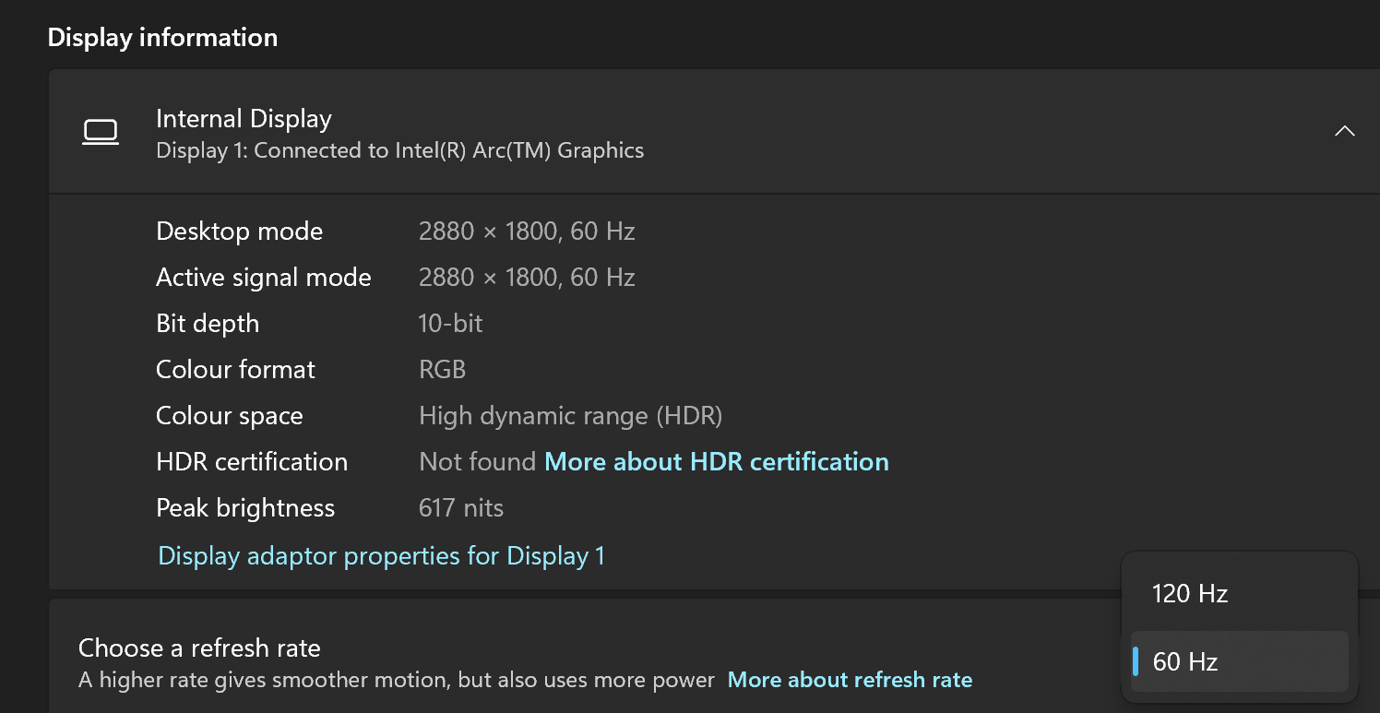Collapse the Internal Display section chevron
The height and width of the screenshot is (713, 1380).
coord(1344,131)
